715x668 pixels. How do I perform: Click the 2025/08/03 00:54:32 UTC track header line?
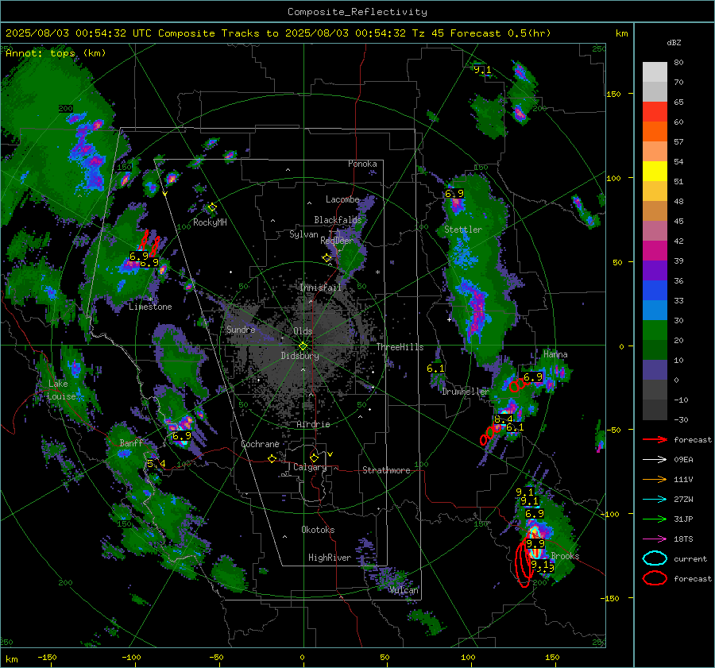(278, 33)
